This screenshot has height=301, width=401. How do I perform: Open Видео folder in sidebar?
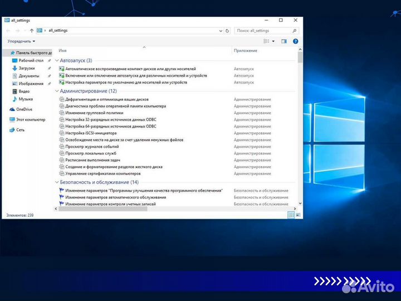[24, 91]
